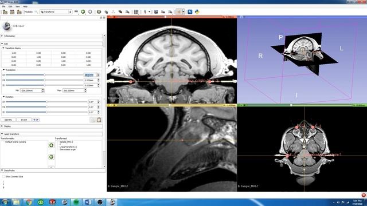Image resolution: width=367 pixels, height=206 pixels.
Task: Collapse the Apply transform section
Action: [52, 134]
